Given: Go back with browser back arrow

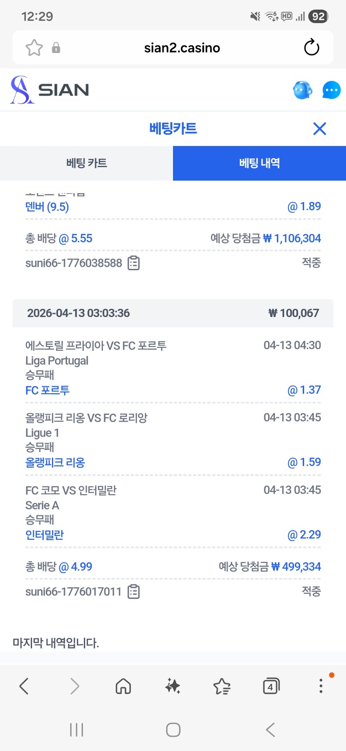Looking at the screenshot, I should pyautogui.click(x=24, y=686).
